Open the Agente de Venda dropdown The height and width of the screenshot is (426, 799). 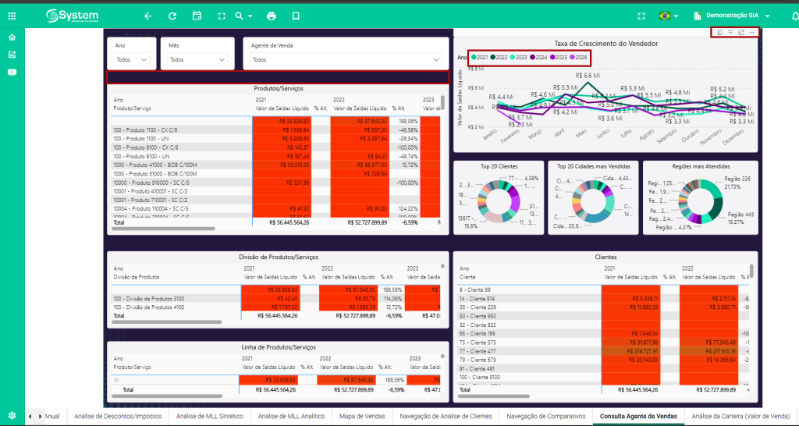point(436,59)
